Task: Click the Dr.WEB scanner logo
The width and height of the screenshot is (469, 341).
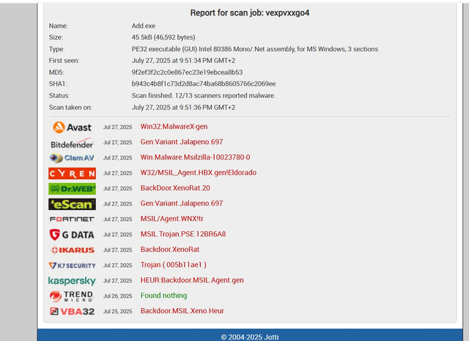Action: click(72, 189)
